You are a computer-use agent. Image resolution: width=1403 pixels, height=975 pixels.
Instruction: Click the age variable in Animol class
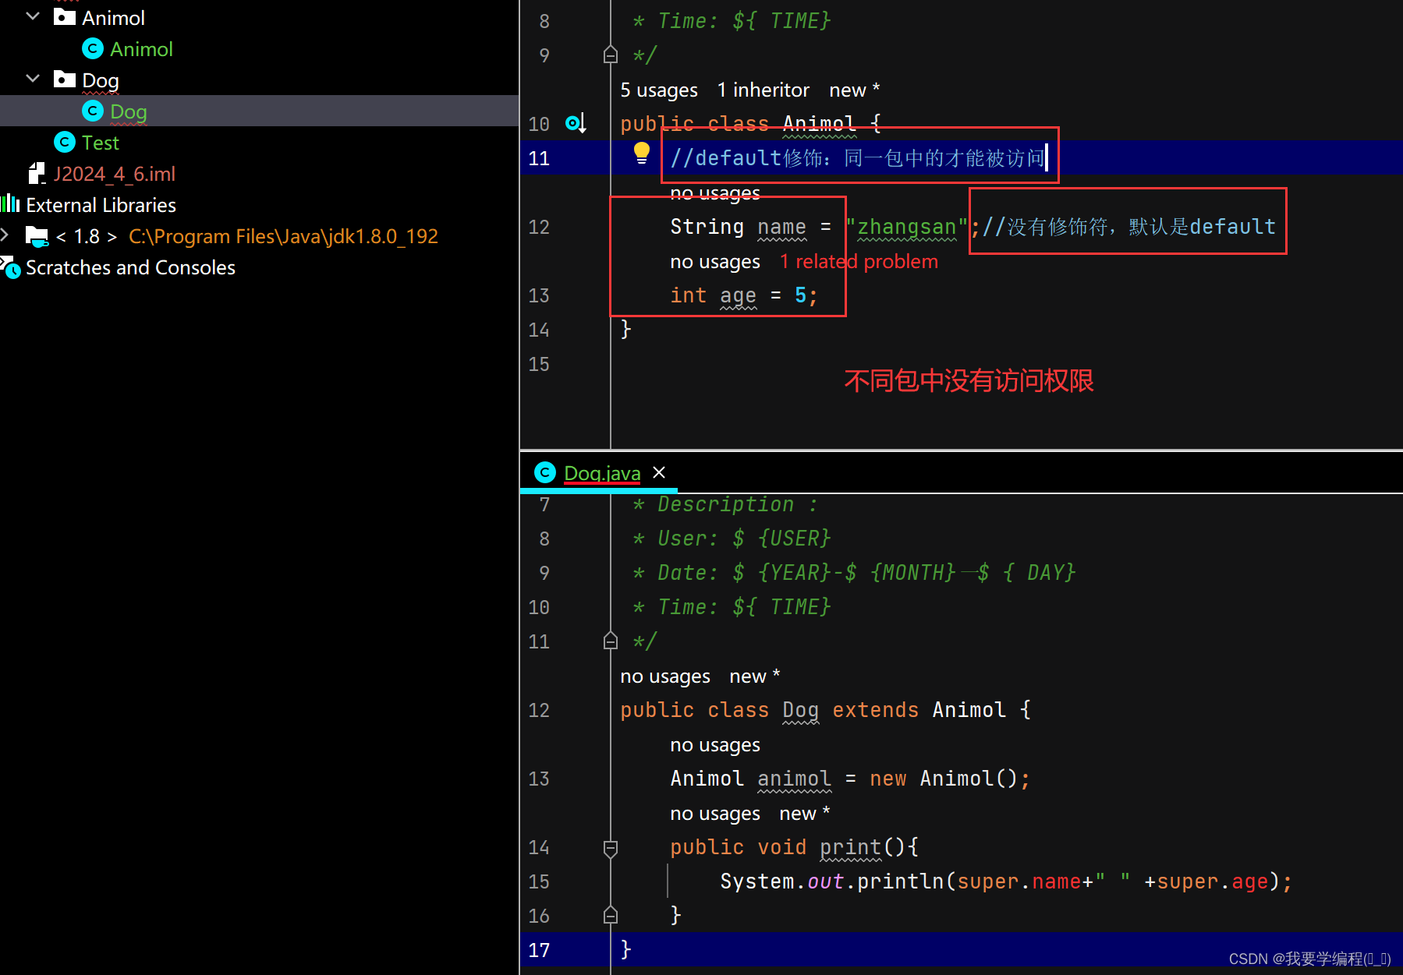tap(738, 295)
